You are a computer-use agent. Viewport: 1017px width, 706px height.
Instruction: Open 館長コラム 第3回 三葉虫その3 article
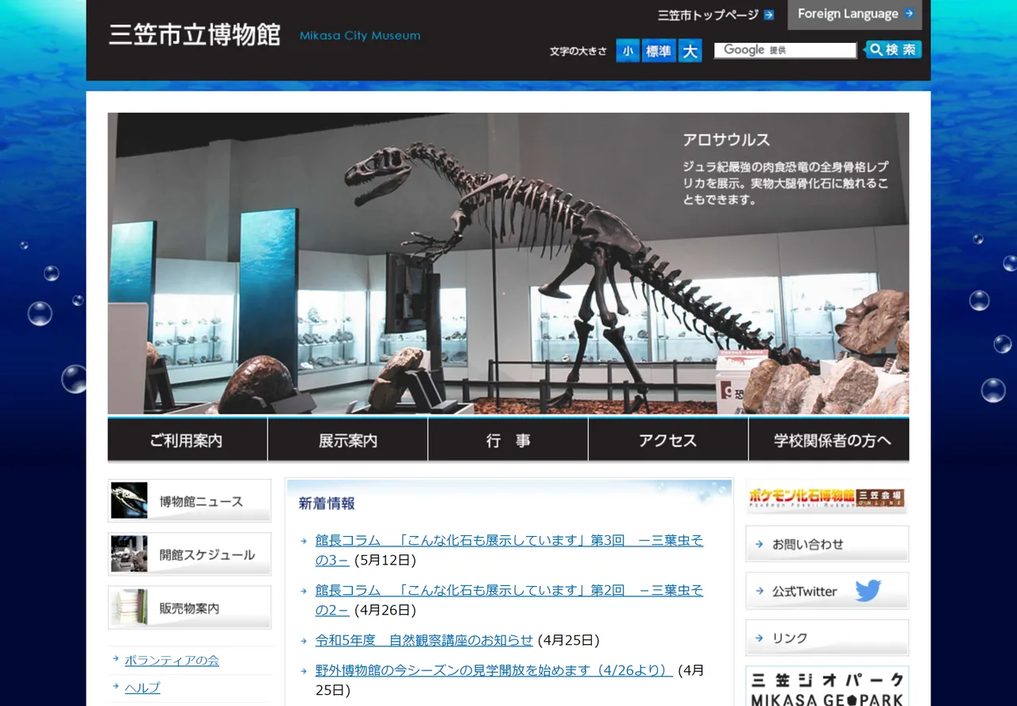tap(509, 550)
